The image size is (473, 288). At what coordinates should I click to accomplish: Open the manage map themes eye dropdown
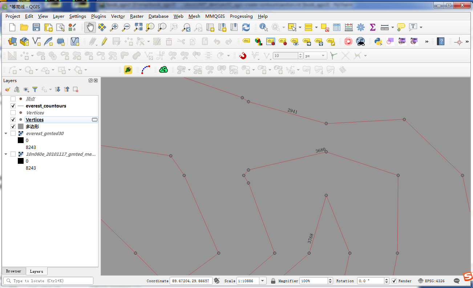point(26,89)
